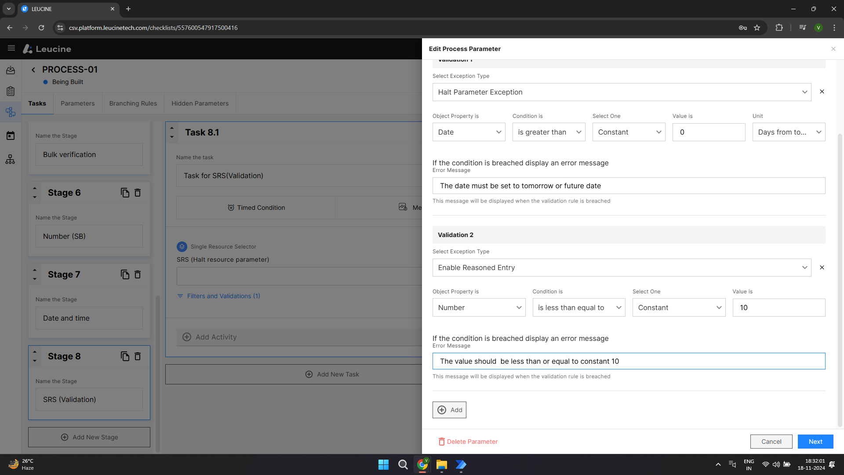This screenshot has width=844, height=475.
Task: Open Validation 2 Constant dropdown
Action: (679, 307)
